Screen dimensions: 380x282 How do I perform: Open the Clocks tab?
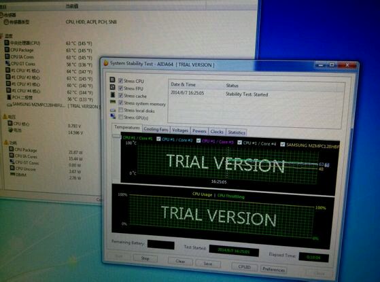coord(217,132)
